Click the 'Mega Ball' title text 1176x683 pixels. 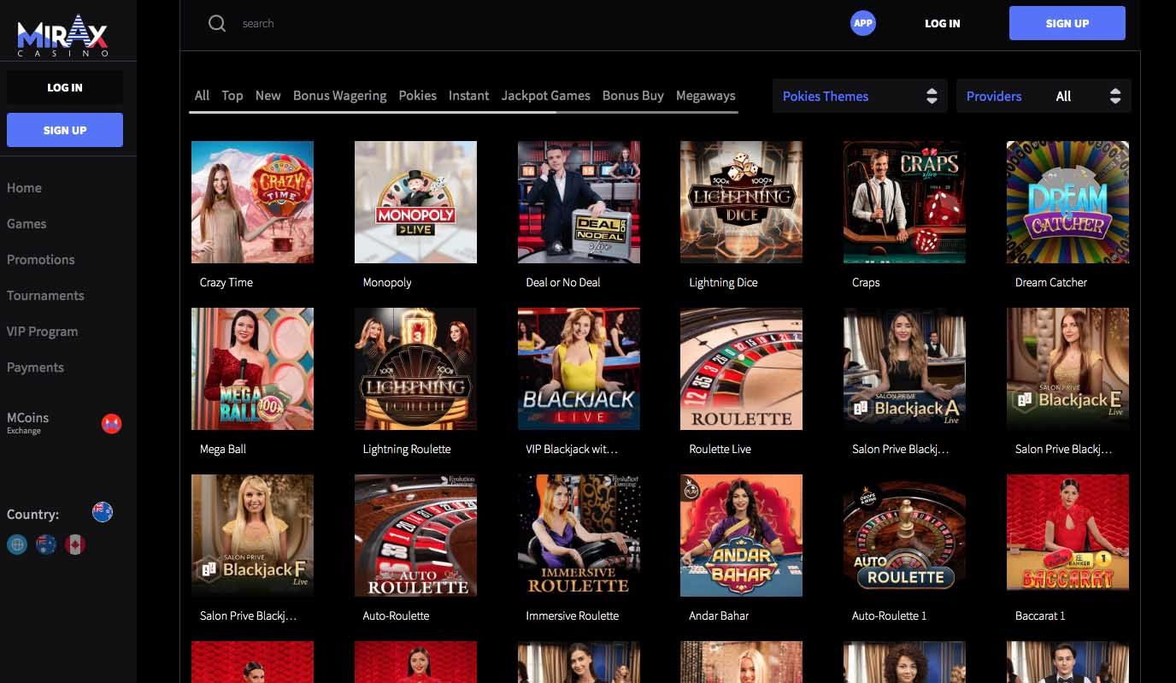pos(223,449)
